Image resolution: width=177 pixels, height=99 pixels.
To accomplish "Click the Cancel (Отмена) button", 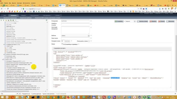I will tap(162, 21).
